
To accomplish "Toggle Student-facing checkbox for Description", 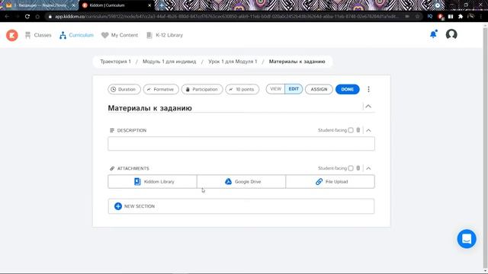I will (351, 130).
